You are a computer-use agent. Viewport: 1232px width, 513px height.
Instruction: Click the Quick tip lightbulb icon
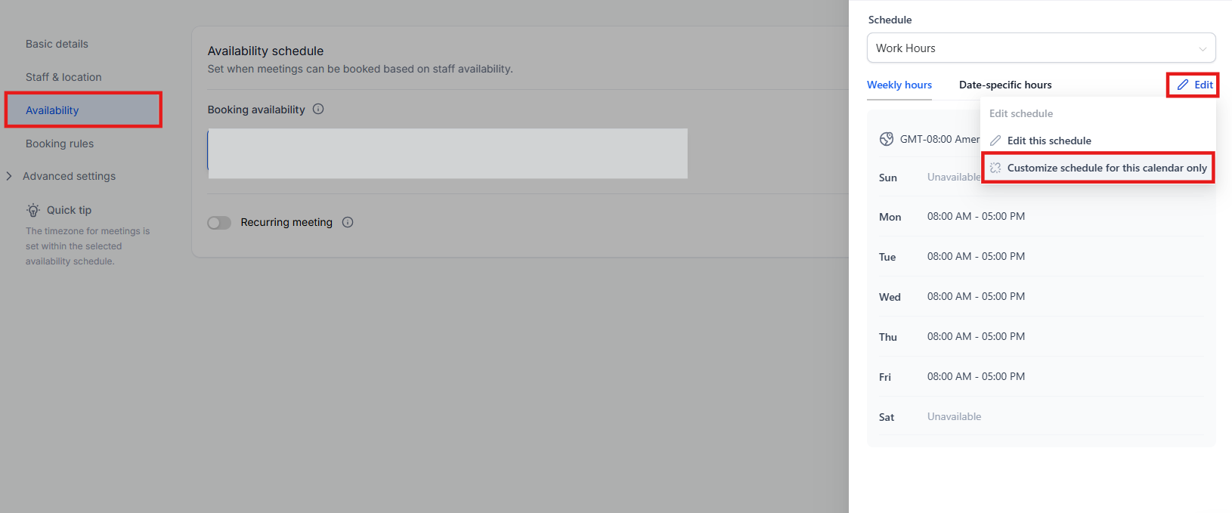(33, 210)
